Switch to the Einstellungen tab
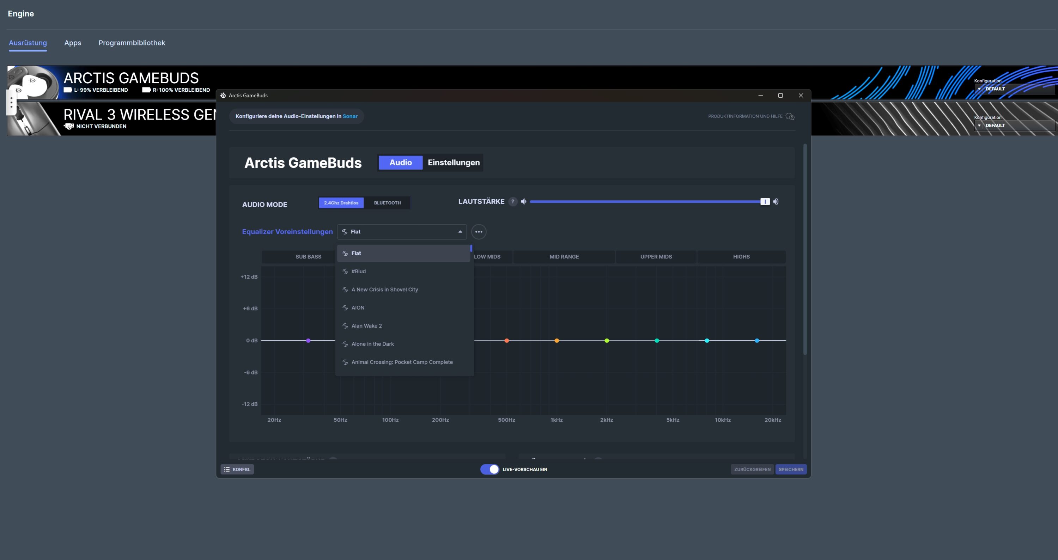The image size is (1058, 560). pos(454,163)
